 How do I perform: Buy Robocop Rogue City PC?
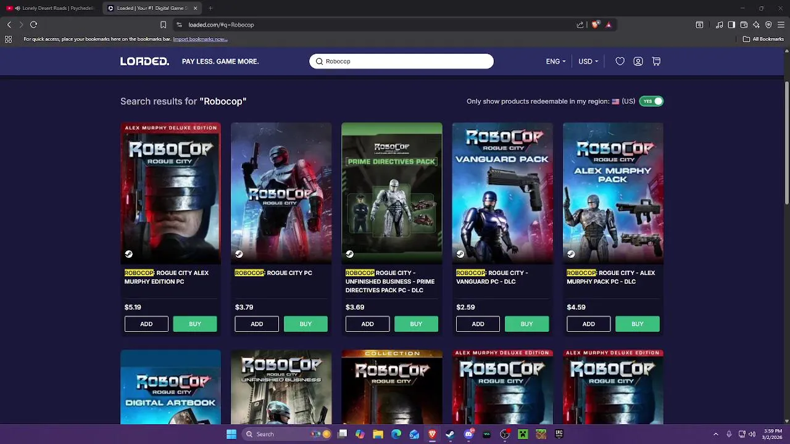pyautogui.click(x=306, y=324)
